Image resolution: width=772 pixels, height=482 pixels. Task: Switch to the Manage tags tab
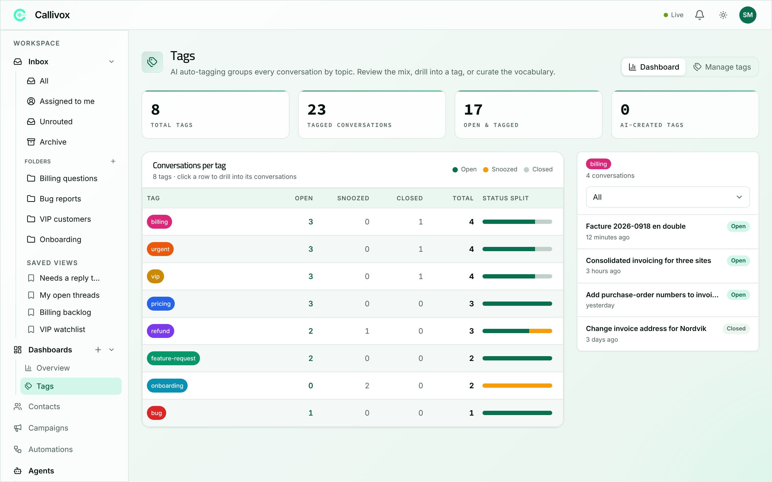coord(722,67)
